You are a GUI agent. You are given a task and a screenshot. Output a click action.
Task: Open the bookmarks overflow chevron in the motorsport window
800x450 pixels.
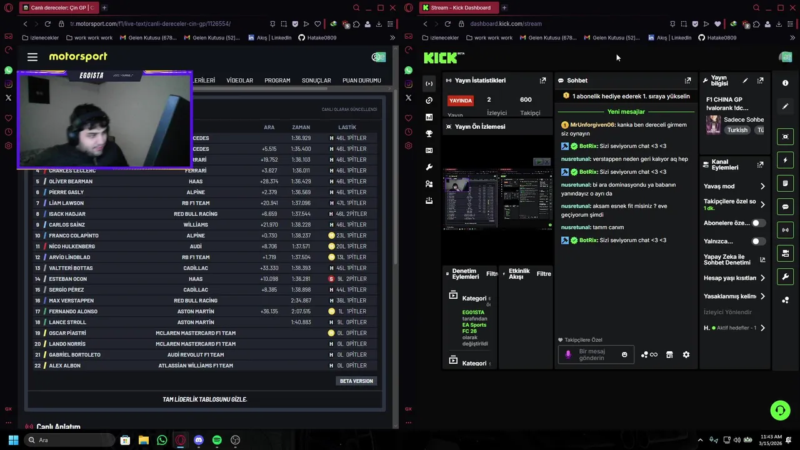(x=392, y=37)
